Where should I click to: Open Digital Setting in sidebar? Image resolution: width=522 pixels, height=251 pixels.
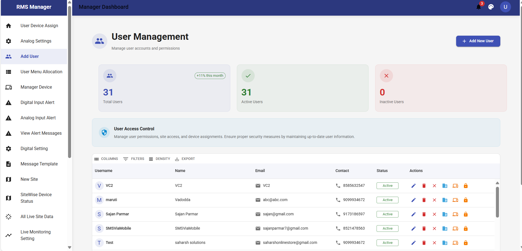pyautogui.click(x=34, y=149)
